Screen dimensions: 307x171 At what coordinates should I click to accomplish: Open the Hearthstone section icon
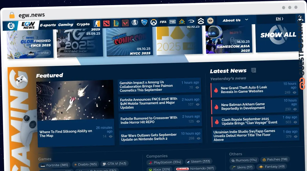point(182,21)
